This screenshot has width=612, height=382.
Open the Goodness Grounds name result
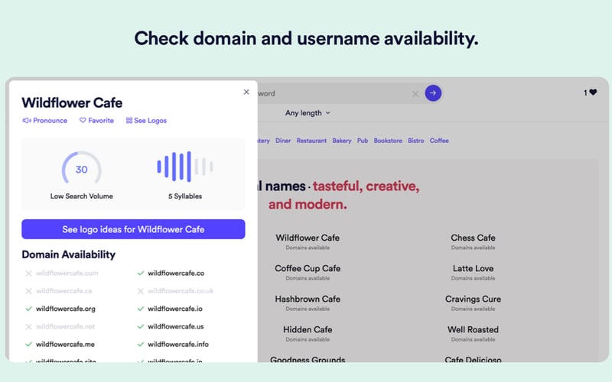tap(308, 359)
